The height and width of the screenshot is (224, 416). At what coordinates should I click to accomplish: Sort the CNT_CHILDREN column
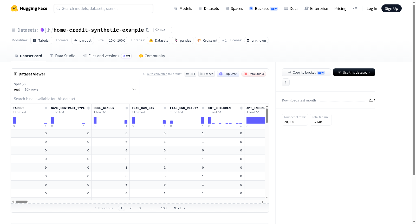pyautogui.click(x=241, y=108)
